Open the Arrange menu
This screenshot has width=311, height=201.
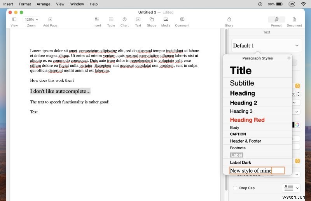click(x=44, y=4)
